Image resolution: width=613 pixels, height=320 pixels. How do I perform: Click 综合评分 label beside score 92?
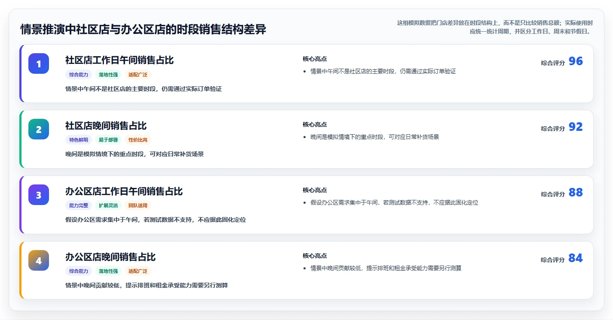pos(553,129)
